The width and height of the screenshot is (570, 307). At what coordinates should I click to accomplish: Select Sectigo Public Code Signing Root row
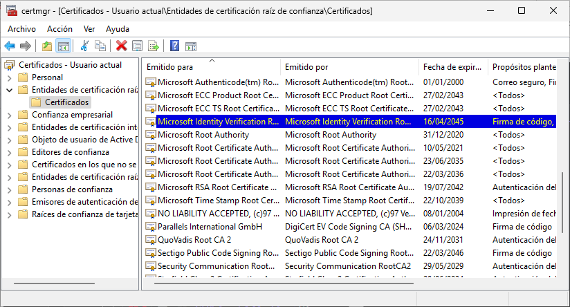(x=351, y=253)
